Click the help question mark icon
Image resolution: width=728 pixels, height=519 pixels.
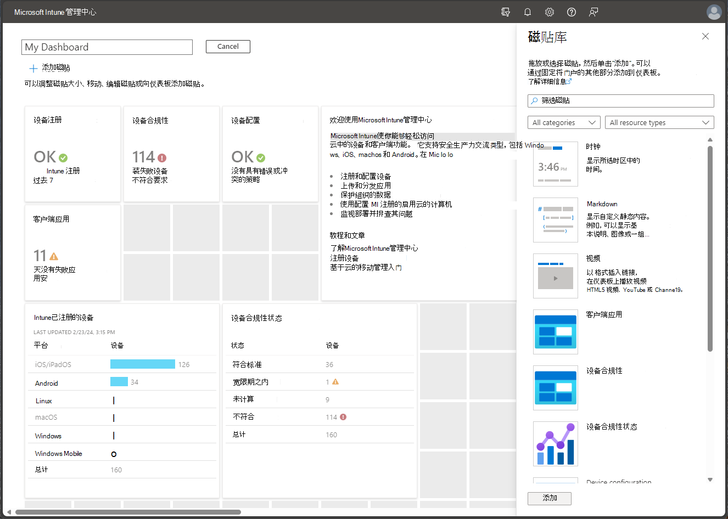(x=572, y=12)
